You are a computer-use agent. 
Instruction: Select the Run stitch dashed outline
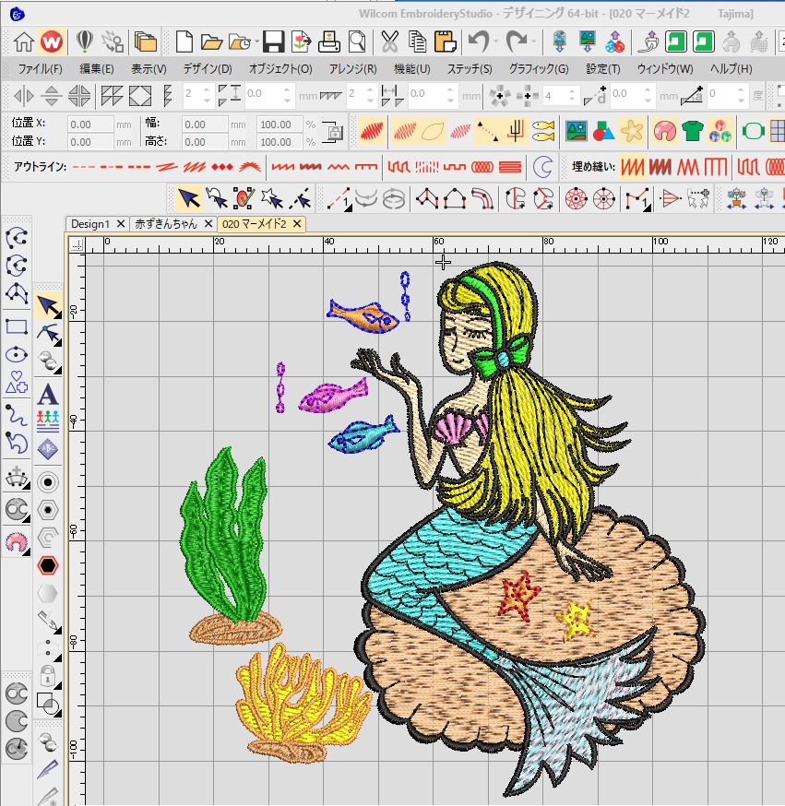point(84,167)
